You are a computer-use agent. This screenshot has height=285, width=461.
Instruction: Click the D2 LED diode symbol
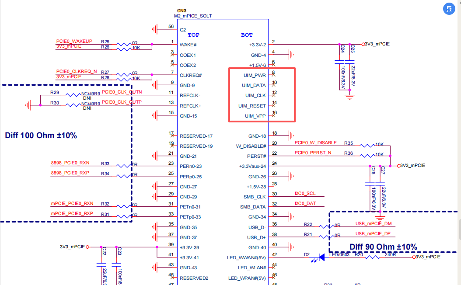click(321, 257)
